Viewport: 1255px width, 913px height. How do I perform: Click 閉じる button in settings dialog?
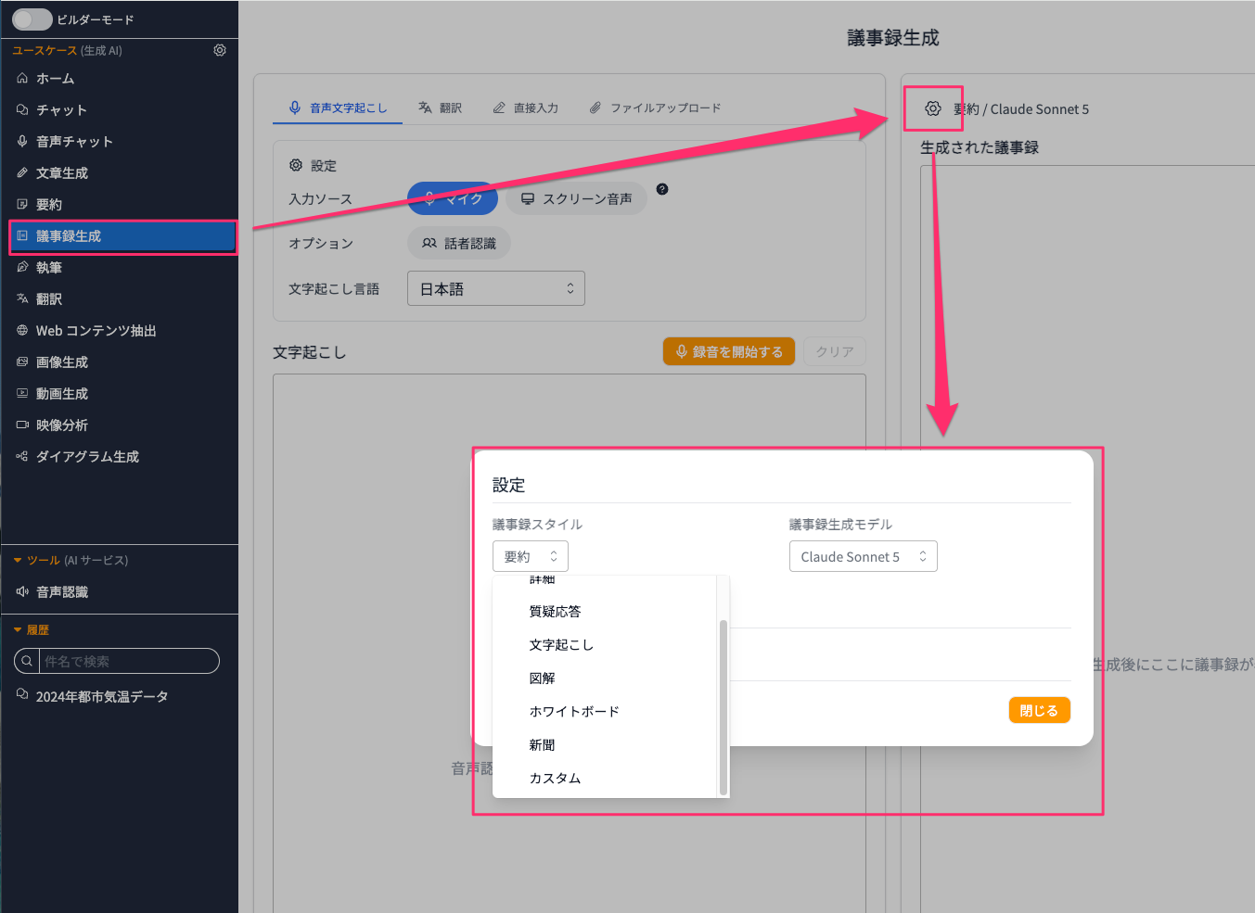point(1039,710)
